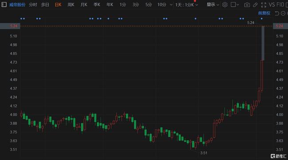Switch to the 3分 interval
The image size is (288, 160).
(136, 5)
